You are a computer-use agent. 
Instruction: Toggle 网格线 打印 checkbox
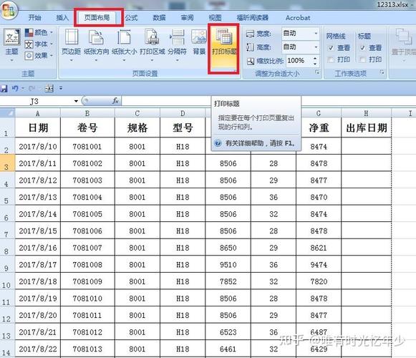point(331,59)
